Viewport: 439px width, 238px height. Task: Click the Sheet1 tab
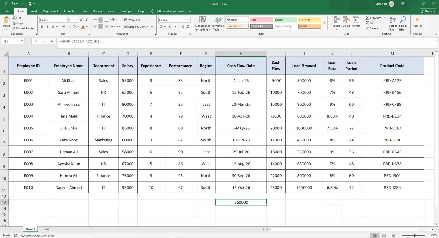(x=30, y=229)
